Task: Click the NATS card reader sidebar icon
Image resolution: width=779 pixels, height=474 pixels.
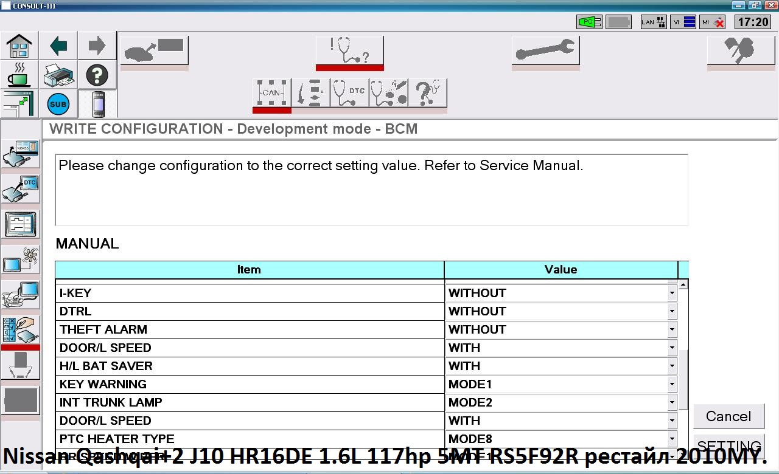Action: (21, 153)
